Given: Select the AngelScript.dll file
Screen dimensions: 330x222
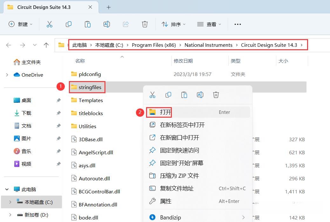Looking at the screenshot, I should click(92, 152).
